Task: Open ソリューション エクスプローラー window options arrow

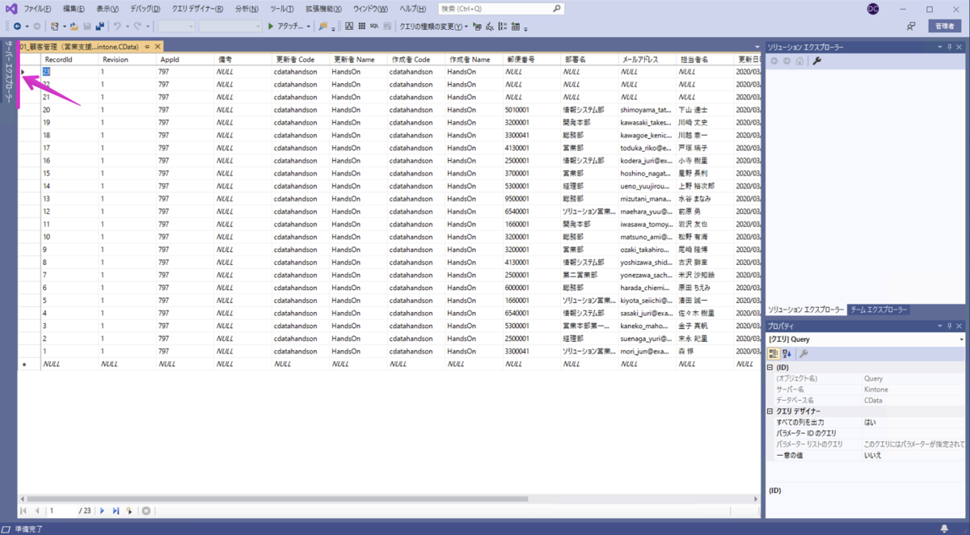Action: click(x=938, y=48)
